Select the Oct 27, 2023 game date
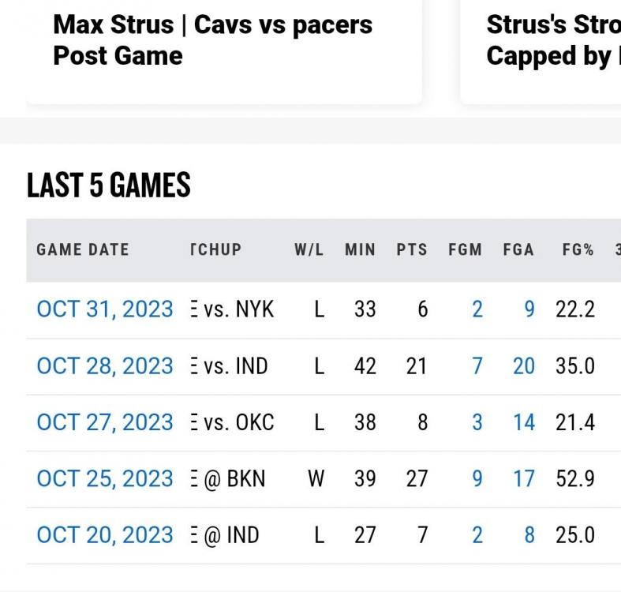Viewport: 621px width, 592px height. pos(104,422)
